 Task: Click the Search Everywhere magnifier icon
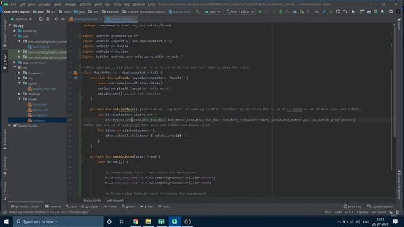(x=391, y=12)
